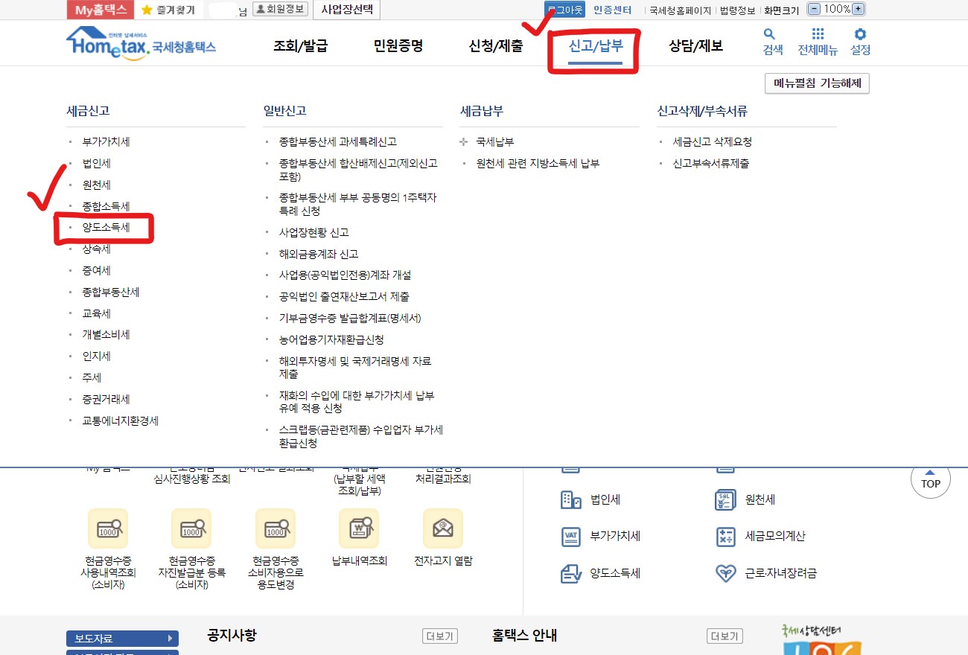Click 더보기 next to 홈택스 안내
This screenshot has height=655, width=968.
(725, 636)
